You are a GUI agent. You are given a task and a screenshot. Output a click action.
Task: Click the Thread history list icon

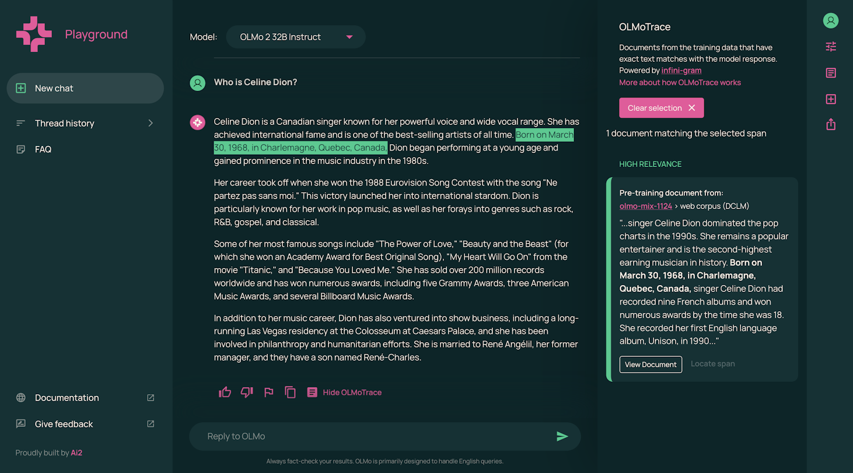tap(21, 123)
